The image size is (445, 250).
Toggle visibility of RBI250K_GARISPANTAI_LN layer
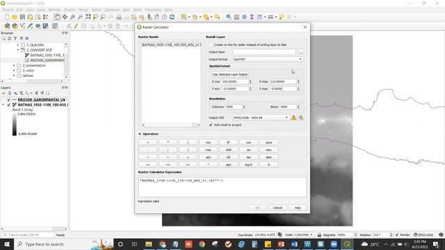(8, 100)
